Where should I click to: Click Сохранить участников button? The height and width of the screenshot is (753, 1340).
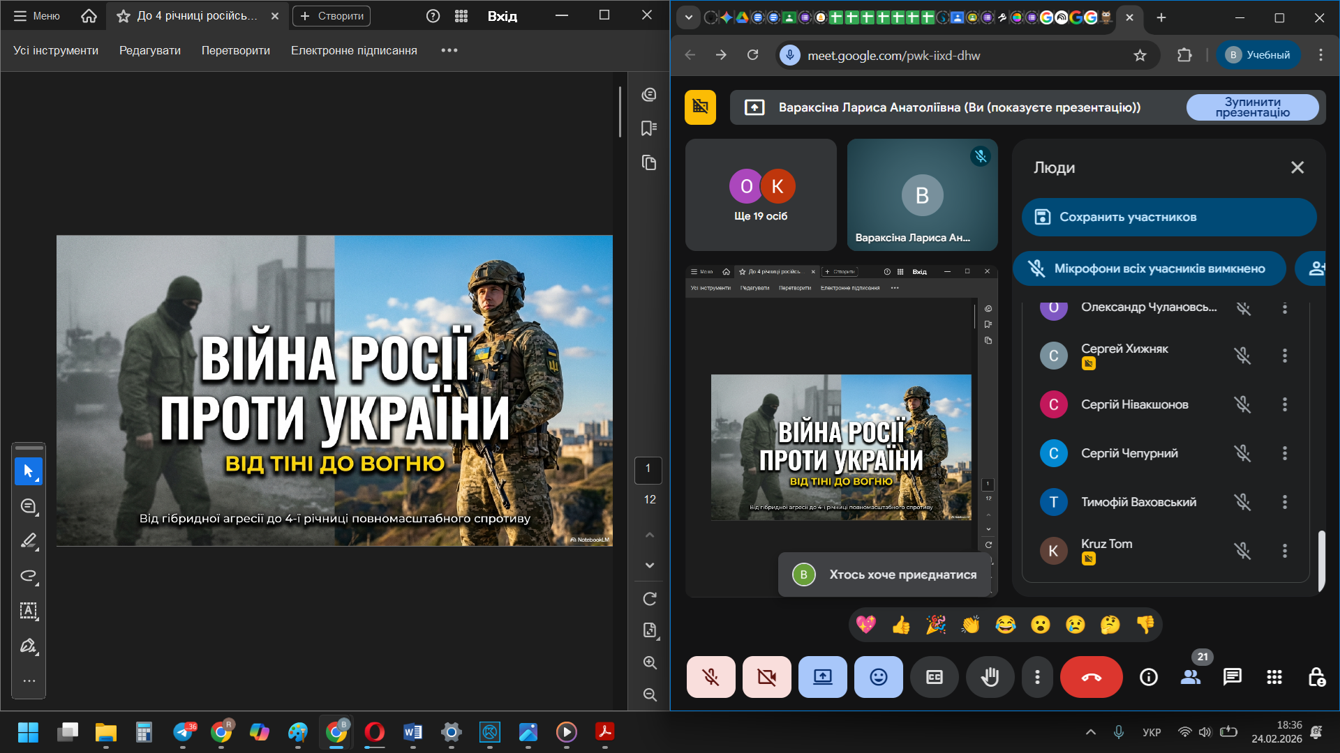(x=1168, y=217)
